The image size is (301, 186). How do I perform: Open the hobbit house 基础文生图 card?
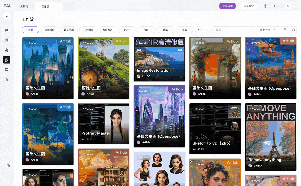[x=104, y=68]
